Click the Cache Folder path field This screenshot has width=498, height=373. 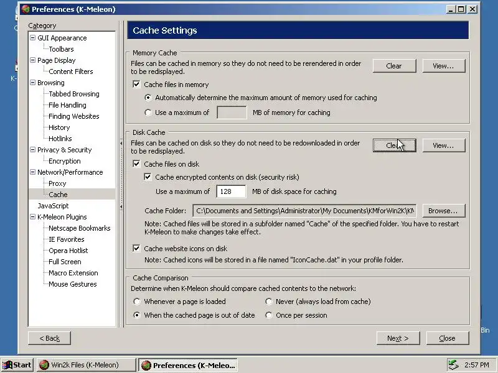tap(304, 211)
